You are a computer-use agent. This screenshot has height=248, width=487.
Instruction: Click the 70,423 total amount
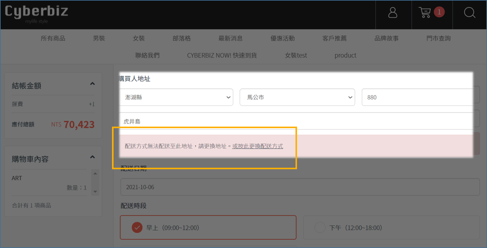click(x=79, y=124)
